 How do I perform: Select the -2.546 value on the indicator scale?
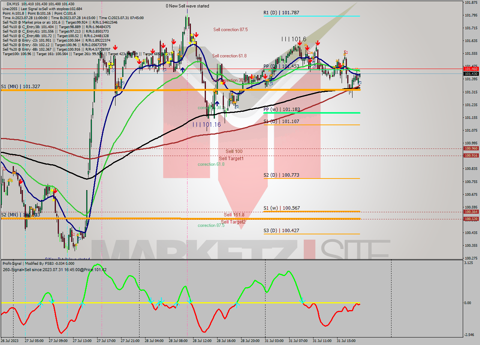[x=469, y=335]
